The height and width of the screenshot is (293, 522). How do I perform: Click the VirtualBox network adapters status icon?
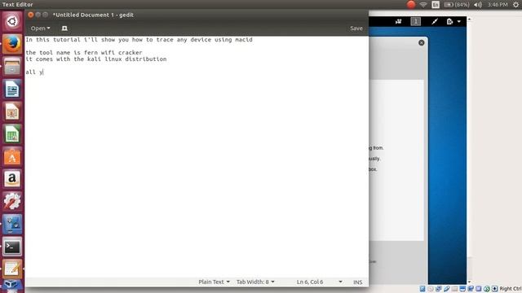(x=439, y=289)
